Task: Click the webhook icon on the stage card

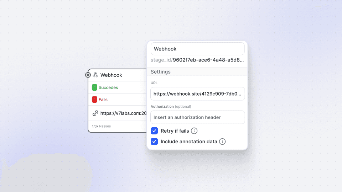Action: click(95, 75)
